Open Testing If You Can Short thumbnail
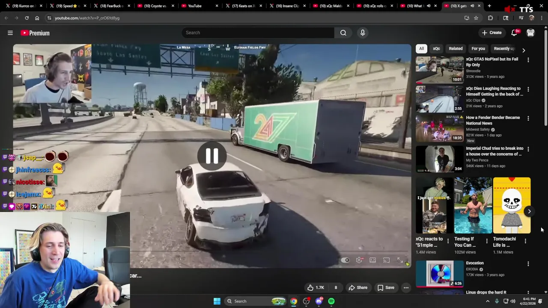Image resolution: width=548 pixels, height=308 pixels. 473,205
